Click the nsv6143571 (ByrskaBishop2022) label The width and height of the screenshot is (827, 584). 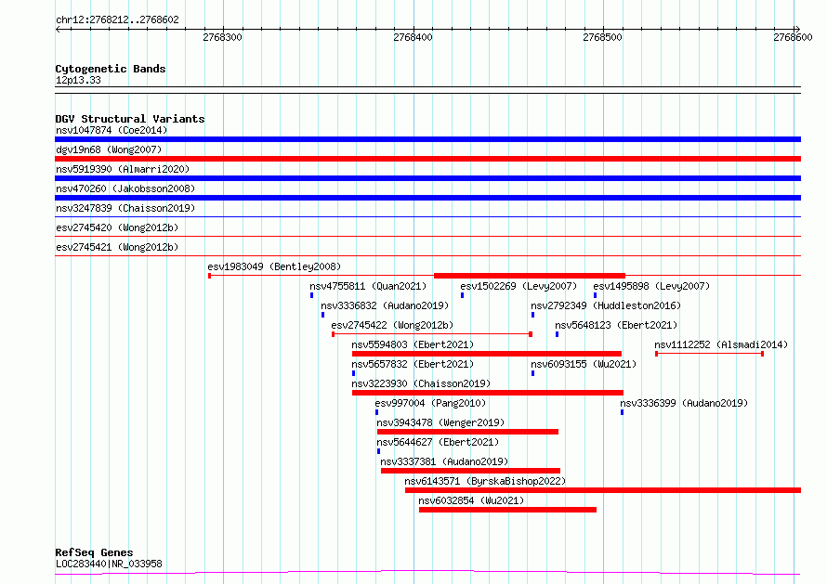click(485, 481)
